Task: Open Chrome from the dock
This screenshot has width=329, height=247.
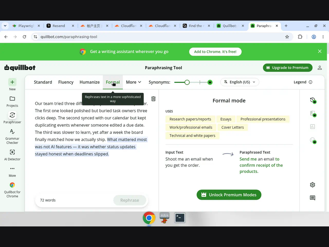Action: [149, 218]
